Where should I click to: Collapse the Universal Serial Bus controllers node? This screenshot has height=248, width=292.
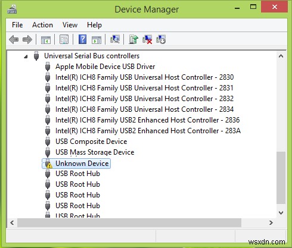(26, 57)
